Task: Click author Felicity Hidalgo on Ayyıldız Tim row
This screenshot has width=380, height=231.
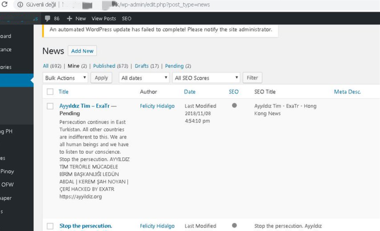Action: (x=157, y=106)
